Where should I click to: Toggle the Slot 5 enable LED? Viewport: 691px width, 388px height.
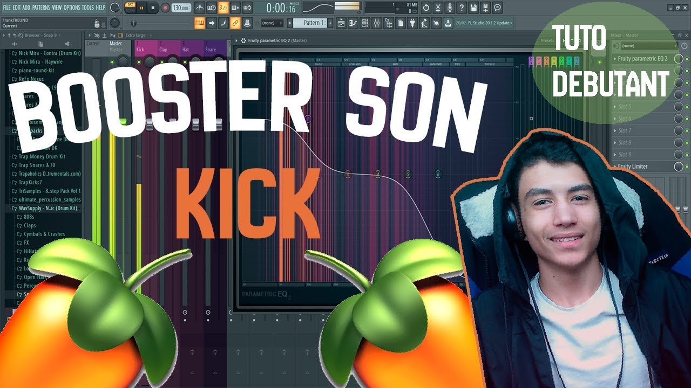[687, 107]
